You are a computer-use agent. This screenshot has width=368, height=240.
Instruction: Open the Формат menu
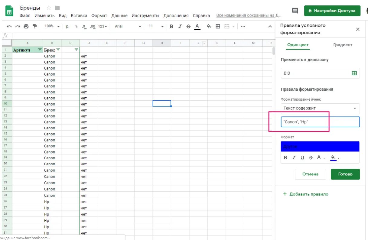click(99, 16)
